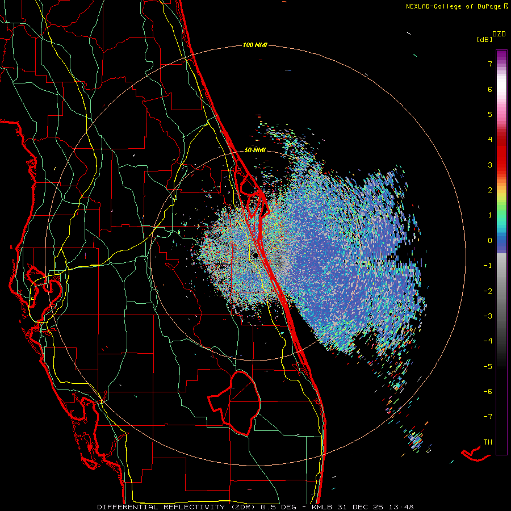The height and width of the screenshot is (511, 511).
Task: Click the -4 value on color scale
Action: [x=488, y=341]
